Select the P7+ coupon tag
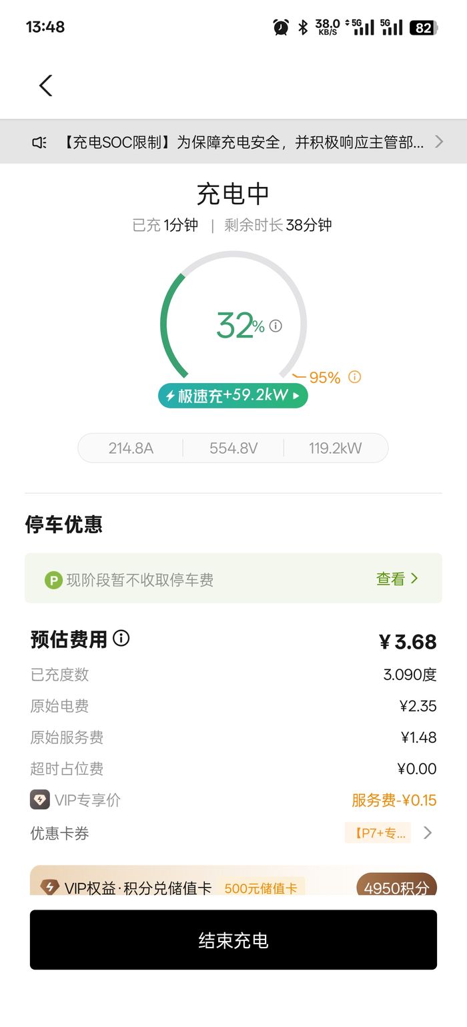 tap(378, 833)
